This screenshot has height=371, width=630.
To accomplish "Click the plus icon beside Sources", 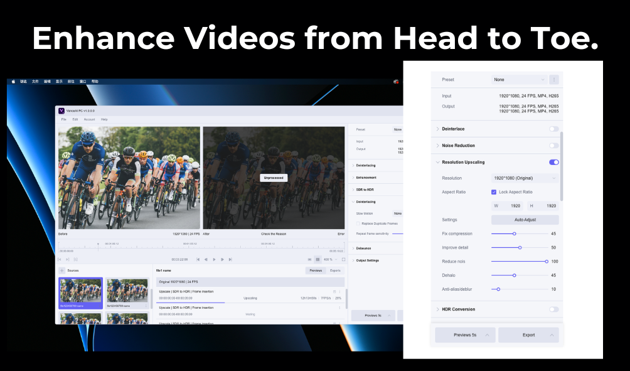I will (62, 271).
